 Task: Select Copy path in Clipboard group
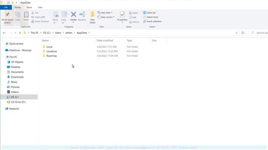(x=38, y=17)
